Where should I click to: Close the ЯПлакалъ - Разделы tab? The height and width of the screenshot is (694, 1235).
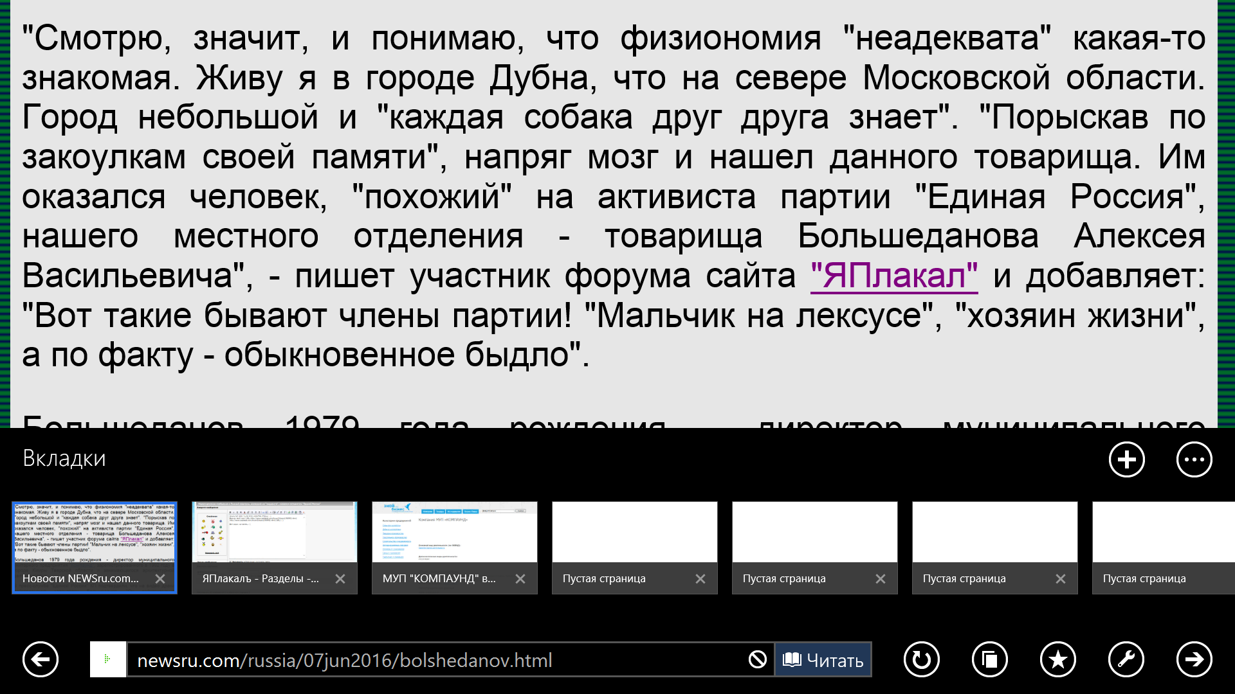click(340, 579)
